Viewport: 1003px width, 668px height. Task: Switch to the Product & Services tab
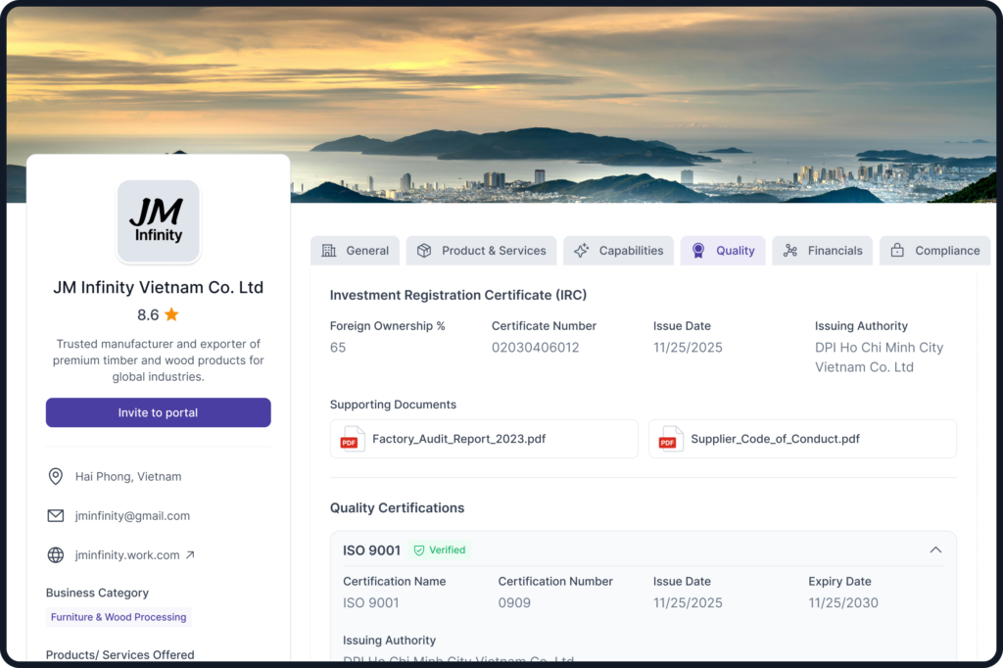tap(481, 251)
